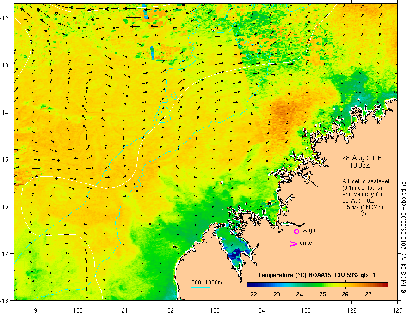This screenshot has width=407, height=314.
Task: Click latitude axis label -18
Action: 5,300
